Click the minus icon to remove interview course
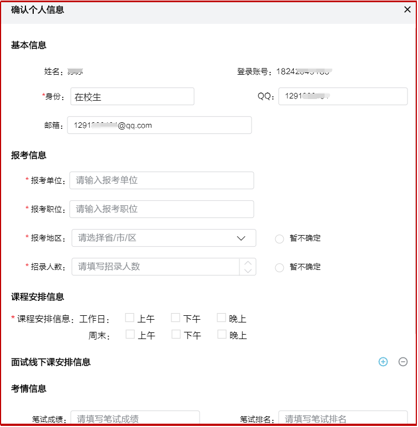Screen dimensions: 418x427 [403, 362]
